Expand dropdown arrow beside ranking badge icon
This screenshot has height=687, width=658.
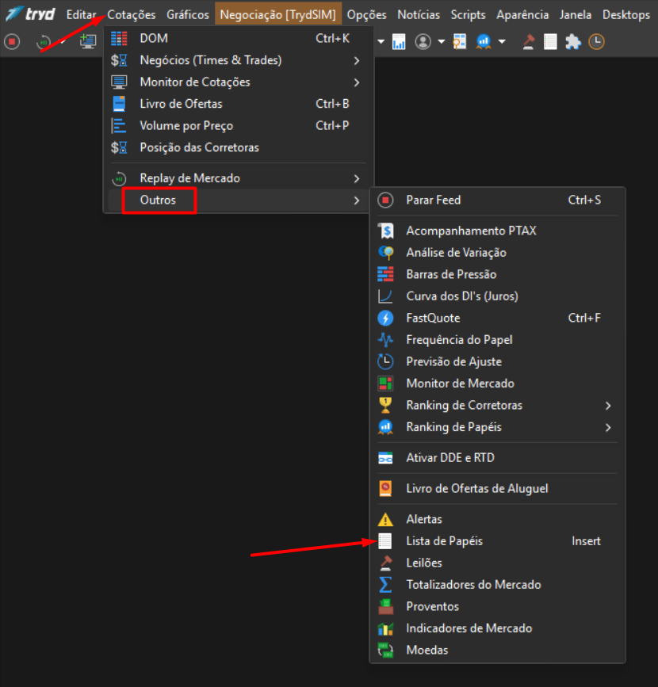(x=502, y=42)
